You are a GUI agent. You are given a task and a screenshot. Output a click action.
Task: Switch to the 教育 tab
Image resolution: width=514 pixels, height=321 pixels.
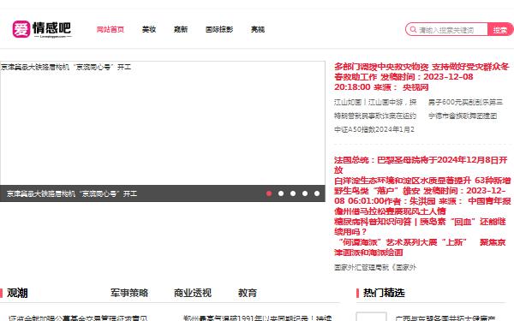(x=248, y=293)
